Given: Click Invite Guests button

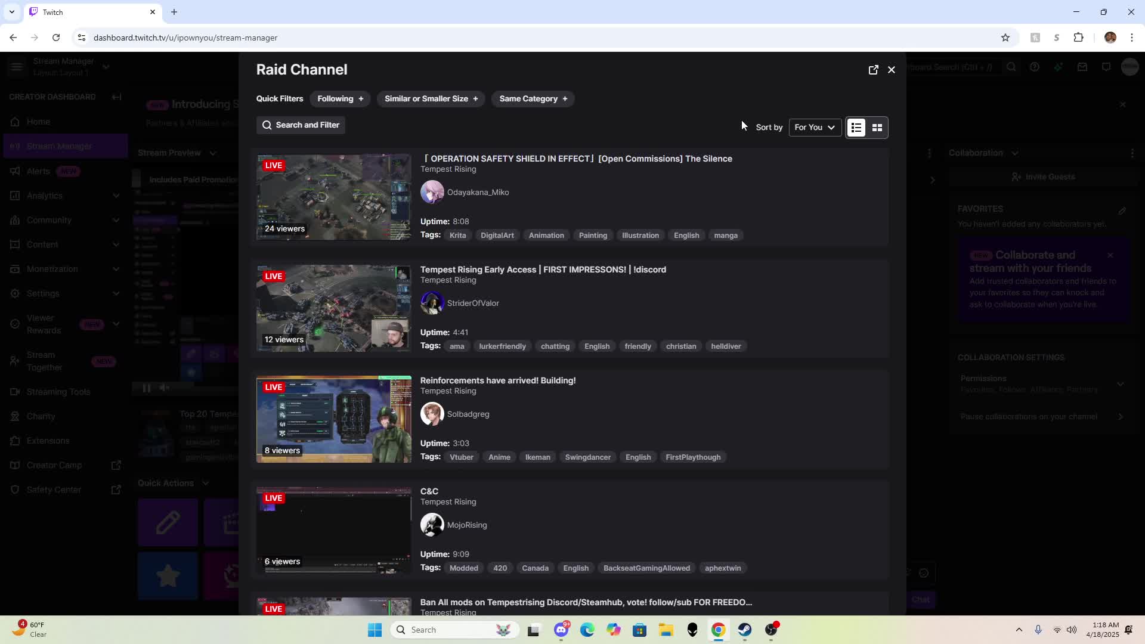Looking at the screenshot, I should coord(1044,177).
